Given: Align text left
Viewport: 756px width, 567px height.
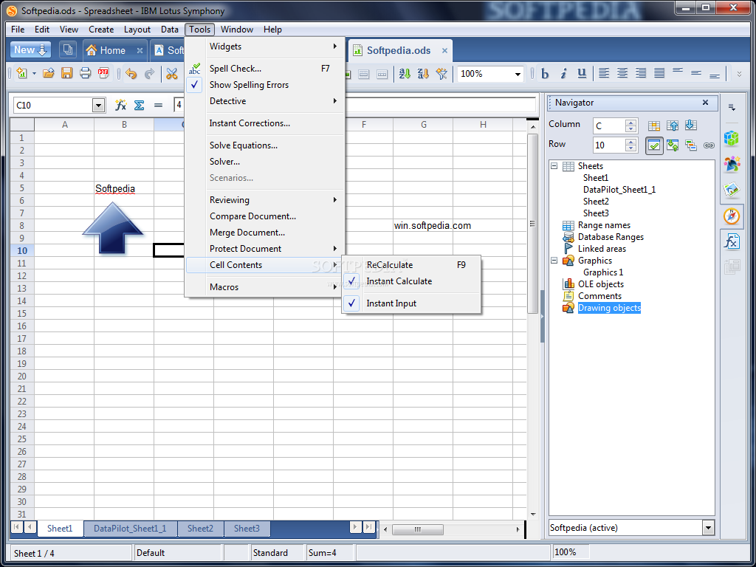Looking at the screenshot, I should [604, 73].
